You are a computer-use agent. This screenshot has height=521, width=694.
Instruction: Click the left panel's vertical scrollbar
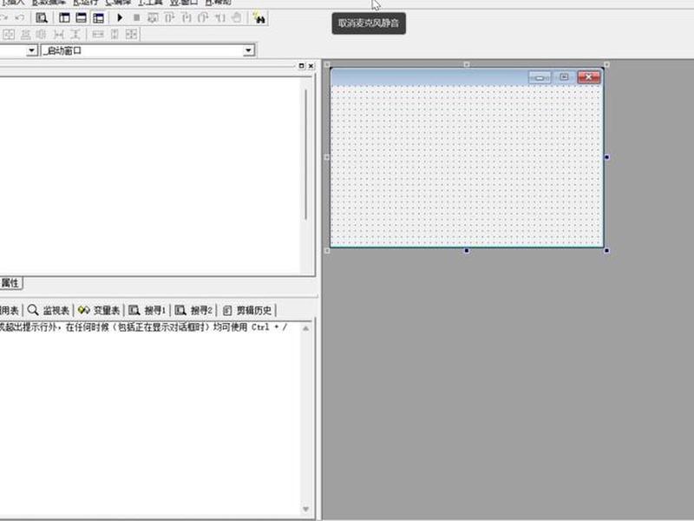click(x=305, y=155)
